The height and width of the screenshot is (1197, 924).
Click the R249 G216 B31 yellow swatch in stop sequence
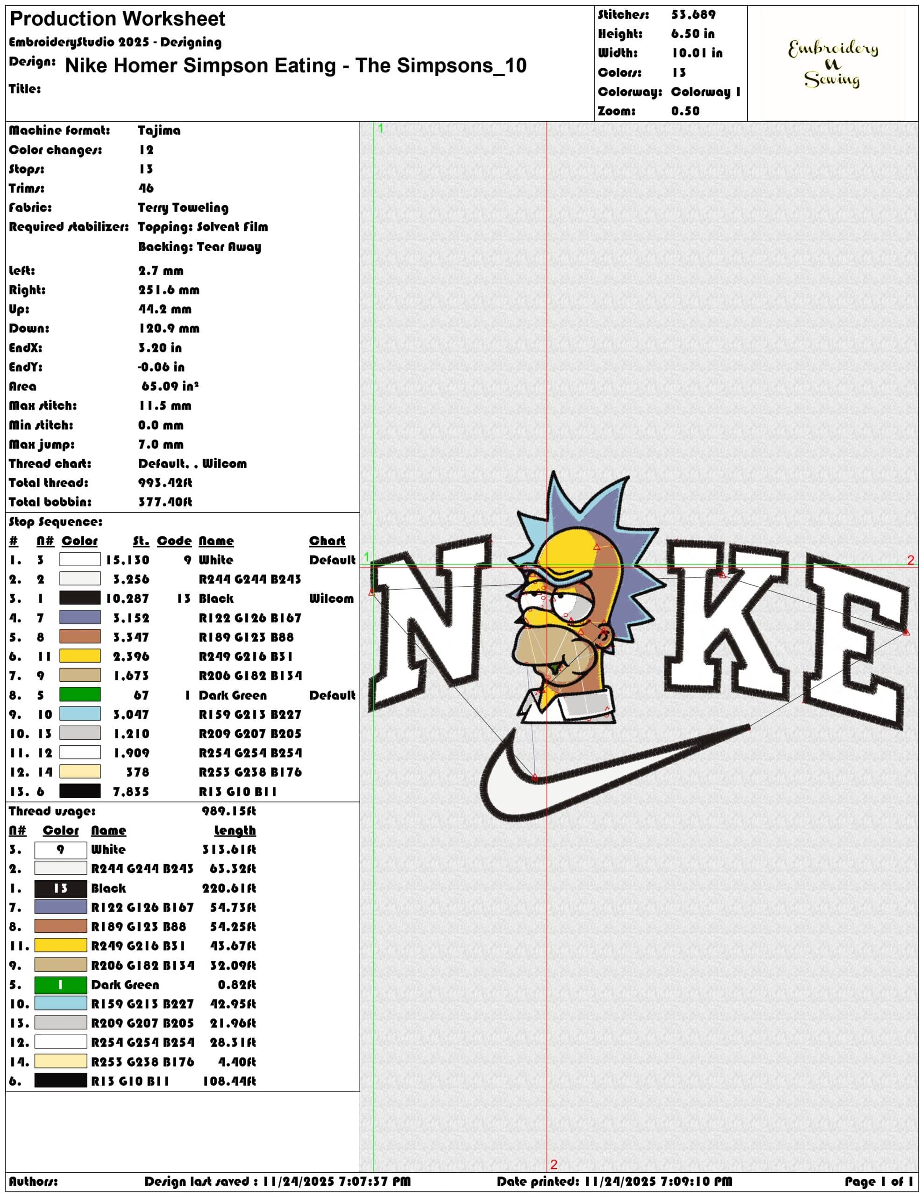click(79, 656)
